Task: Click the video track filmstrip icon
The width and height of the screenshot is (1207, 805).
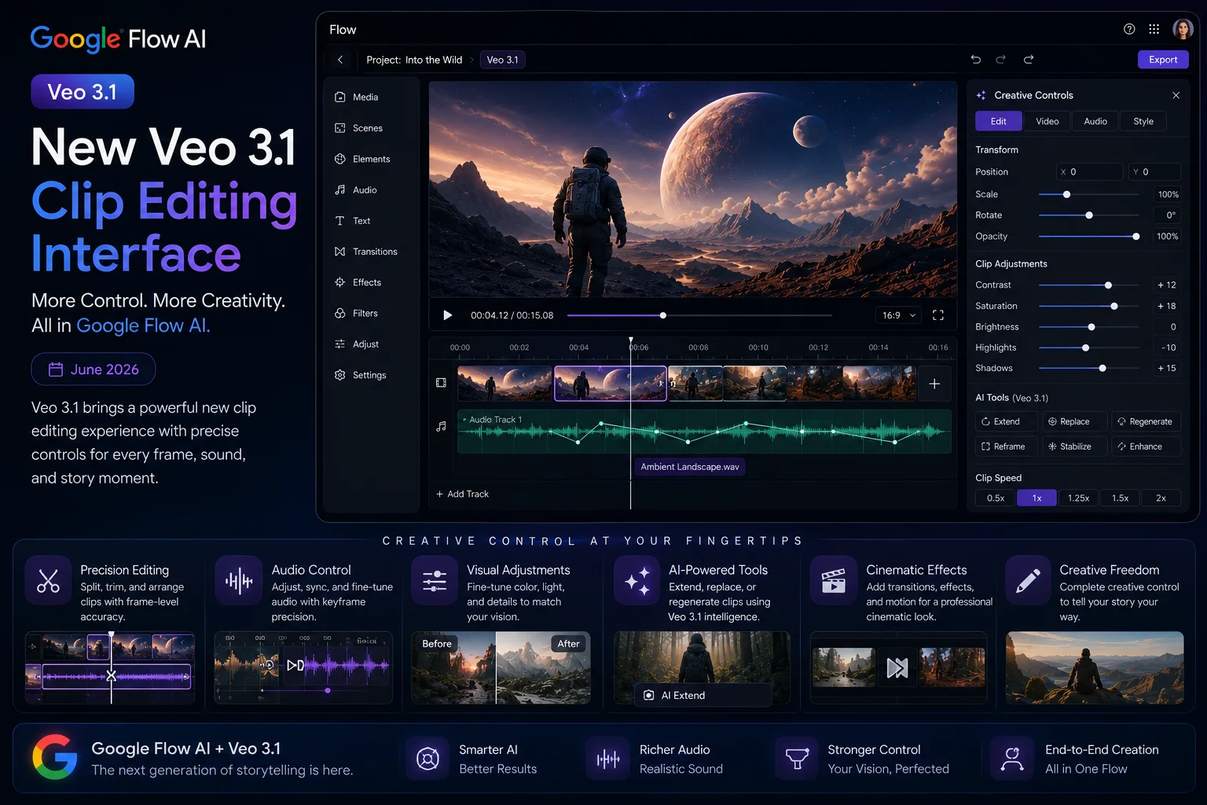Action: click(441, 383)
